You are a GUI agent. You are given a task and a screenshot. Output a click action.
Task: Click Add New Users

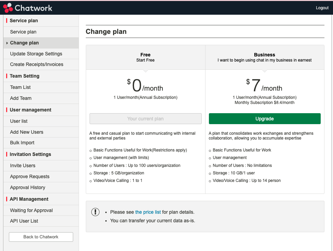pyautogui.click(x=27, y=132)
